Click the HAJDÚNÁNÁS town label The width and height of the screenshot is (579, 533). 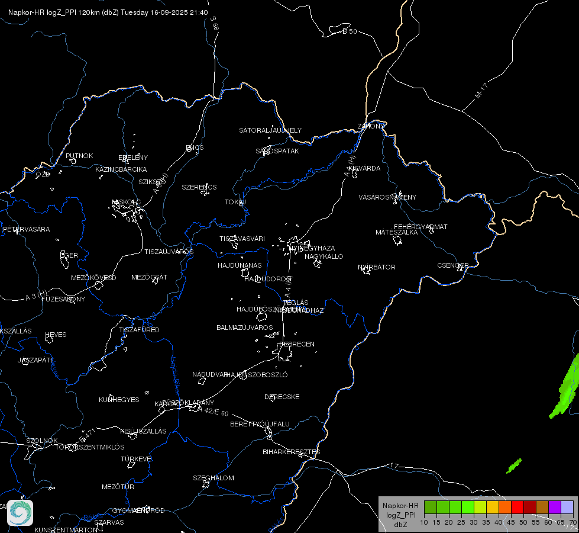click(x=240, y=265)
